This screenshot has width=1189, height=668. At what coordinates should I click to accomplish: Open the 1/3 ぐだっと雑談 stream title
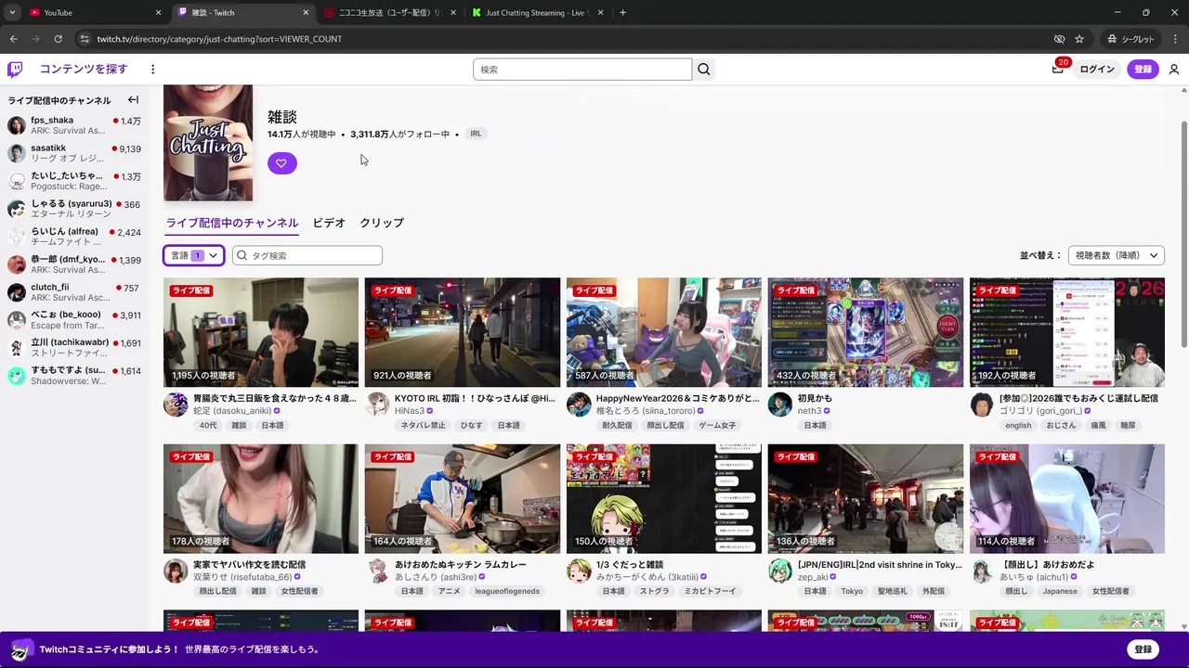pos(630,564)
